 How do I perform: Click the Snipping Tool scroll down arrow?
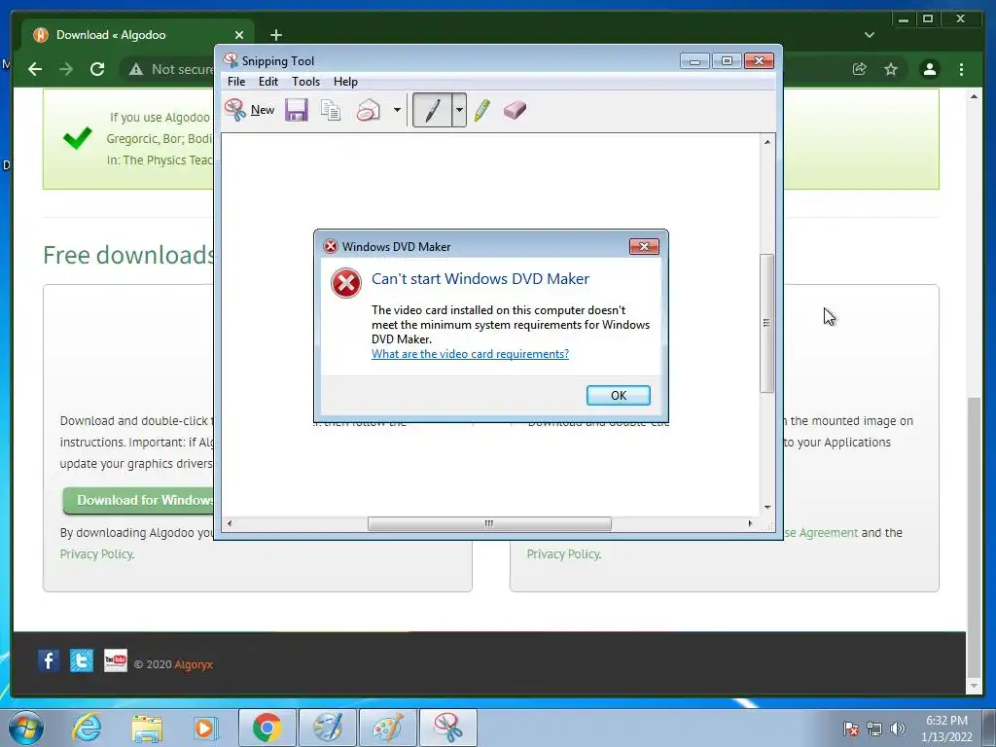[x=766, y=507]
